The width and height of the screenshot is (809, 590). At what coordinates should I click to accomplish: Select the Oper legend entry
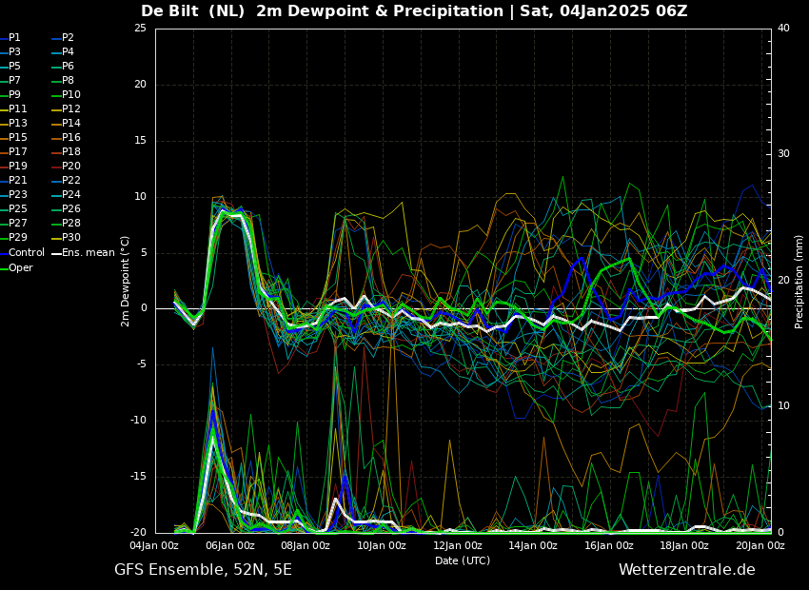(21, 267)
